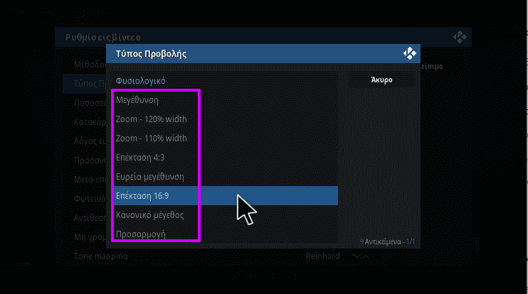Click the Kodi logo in the Τύπος Προβολής dialog header
This screenshot has height=294, width=528.
pos(409,53)
